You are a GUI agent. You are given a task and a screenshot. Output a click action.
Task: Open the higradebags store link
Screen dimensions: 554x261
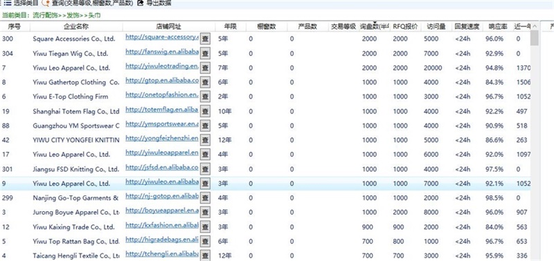[x=162, y=240]
